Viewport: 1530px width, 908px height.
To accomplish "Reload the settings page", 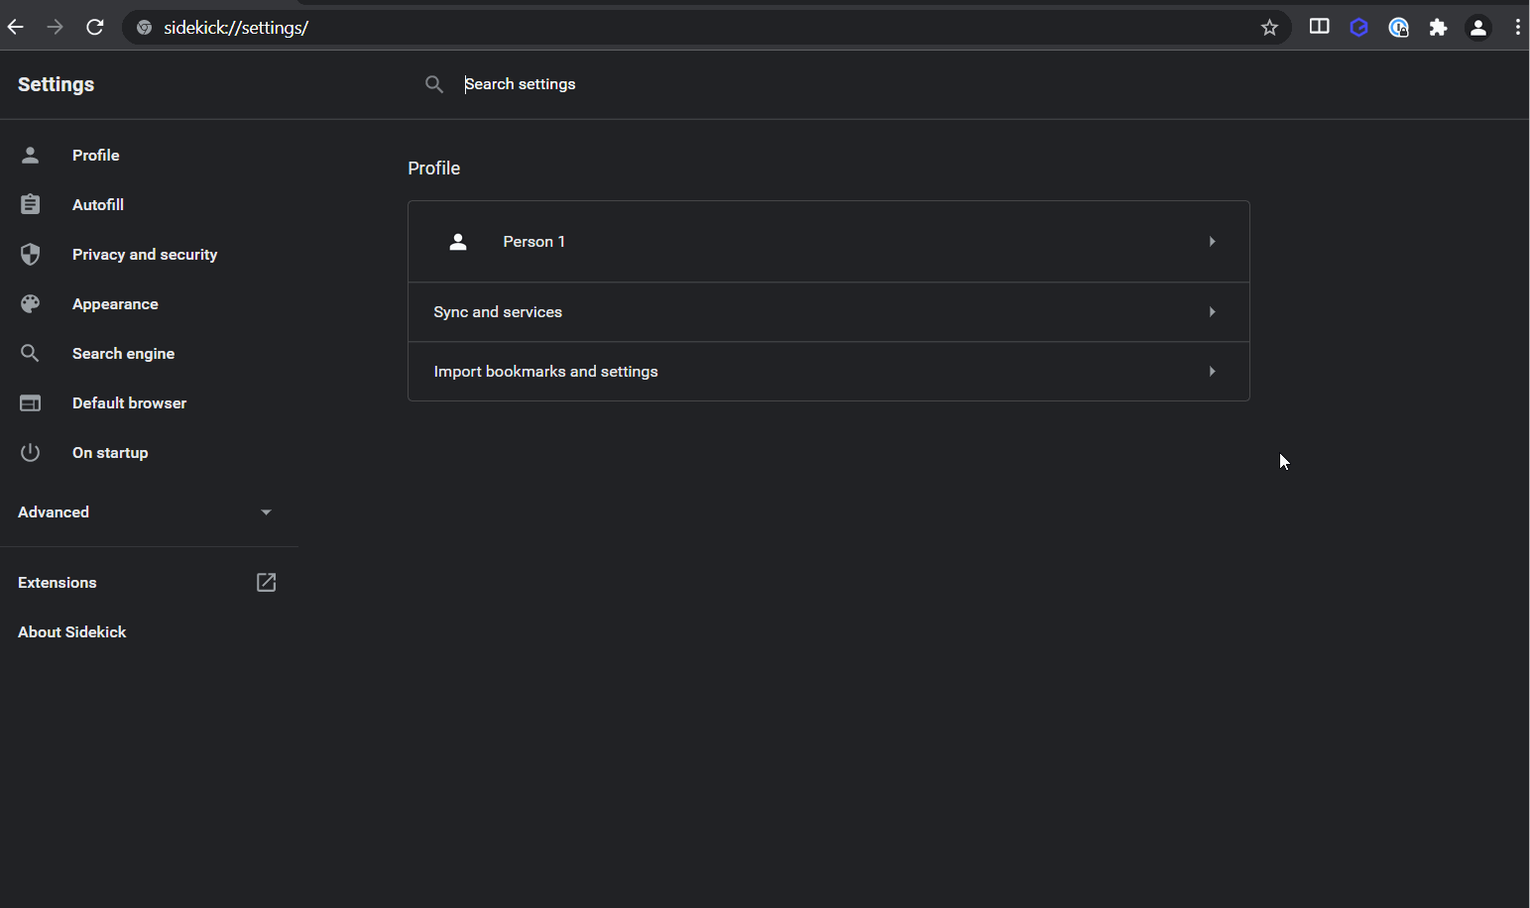I will [x=95, y=28].
